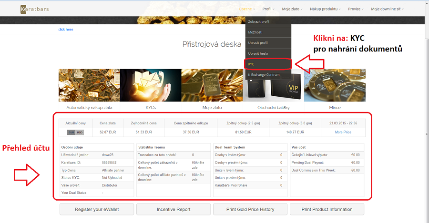Open the Profil dropdown menu
Screen dimensions: 429x223
click(x=268, y=9)
